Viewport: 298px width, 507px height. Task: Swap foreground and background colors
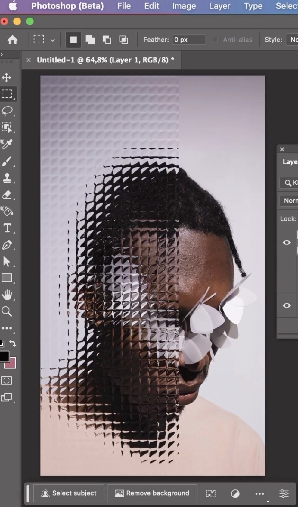pyautogui.click(x=13, y=343)
